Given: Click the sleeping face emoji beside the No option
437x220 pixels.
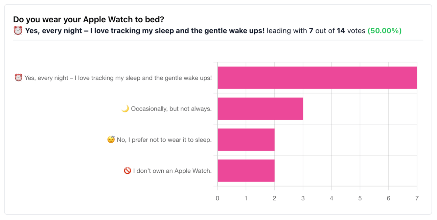Looking at the screenshot, I should tap(111, 140).
